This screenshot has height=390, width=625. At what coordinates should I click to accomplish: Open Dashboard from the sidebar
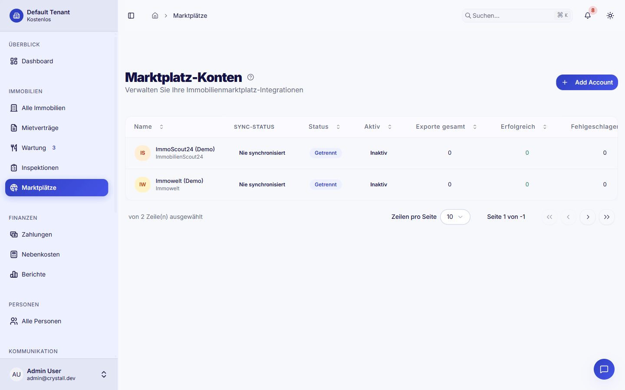point(56,61)
